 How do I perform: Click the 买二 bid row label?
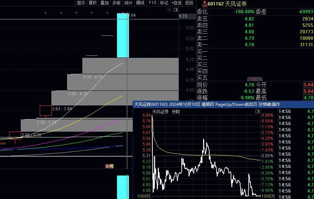click(202, 59)
